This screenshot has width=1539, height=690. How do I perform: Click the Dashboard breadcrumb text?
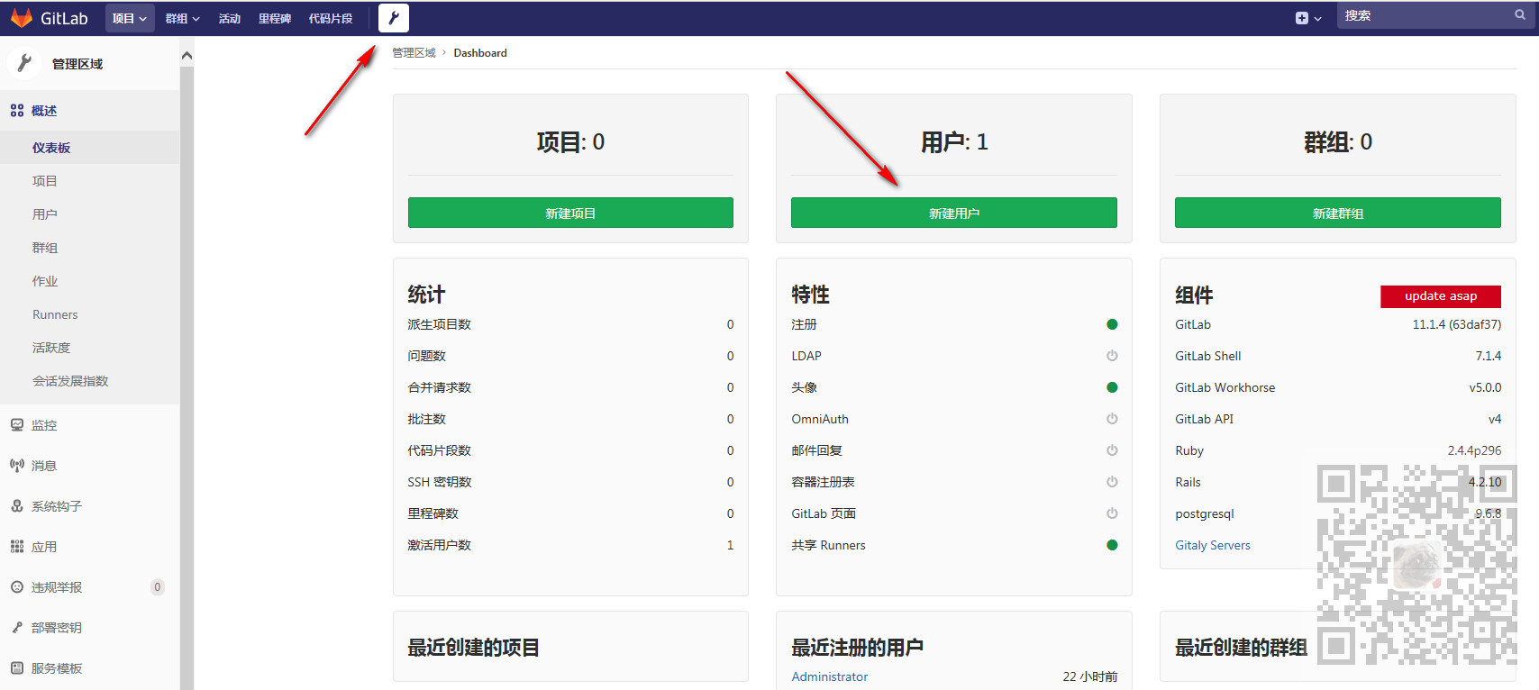click(x=480, y=53)
